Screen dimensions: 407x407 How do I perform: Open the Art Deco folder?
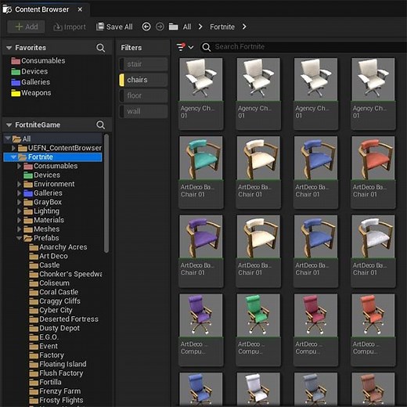point(49,256)
